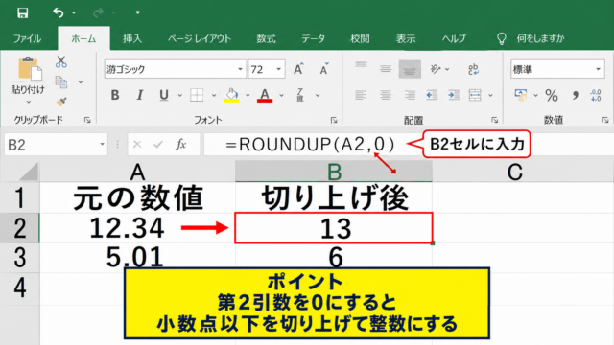Toggle the Bottom Align button

(410, 69)
